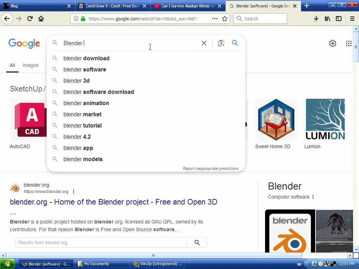Choose suggestion blender tutorial
Viewport: 359px width, 269px height.
coord(146,126)
